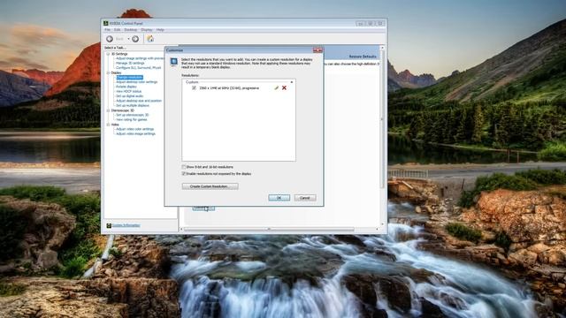The image size is (566, 318).
Task: Click Restore Defaults link
Action: (x=363, y=57)
